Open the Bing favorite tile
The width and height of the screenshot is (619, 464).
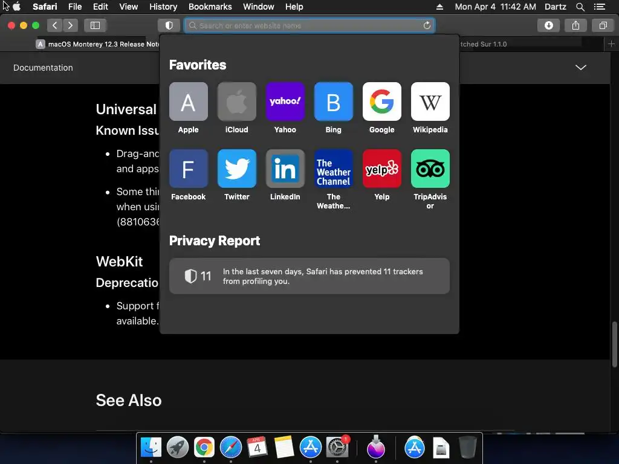pos(334,101)
